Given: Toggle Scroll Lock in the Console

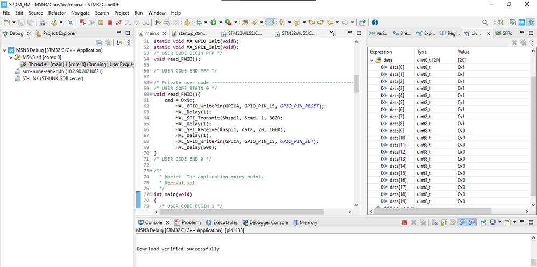Looking at the screenshot, I should tap(444, 222).
